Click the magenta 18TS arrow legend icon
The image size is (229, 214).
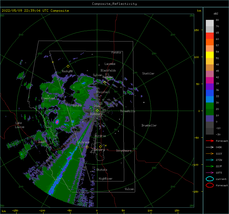pos(210,173)
